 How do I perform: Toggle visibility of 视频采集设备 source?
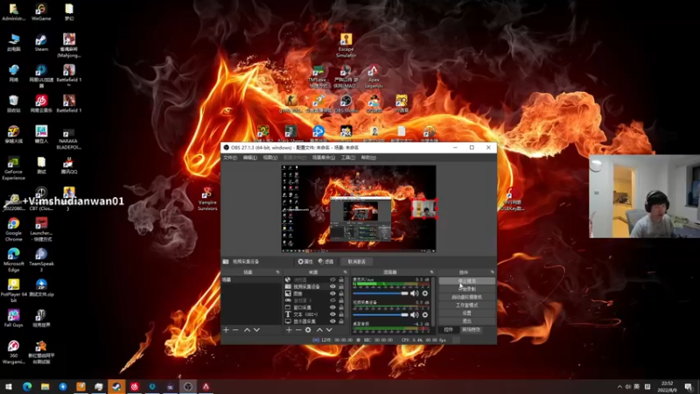click(332, 287)
